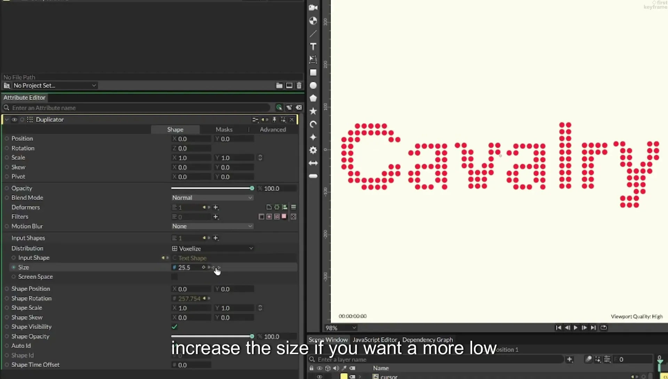Select the Line pen tool
The height and width of the screenshot is (379, 668).
pyautogui.click(x=313, y=33)
